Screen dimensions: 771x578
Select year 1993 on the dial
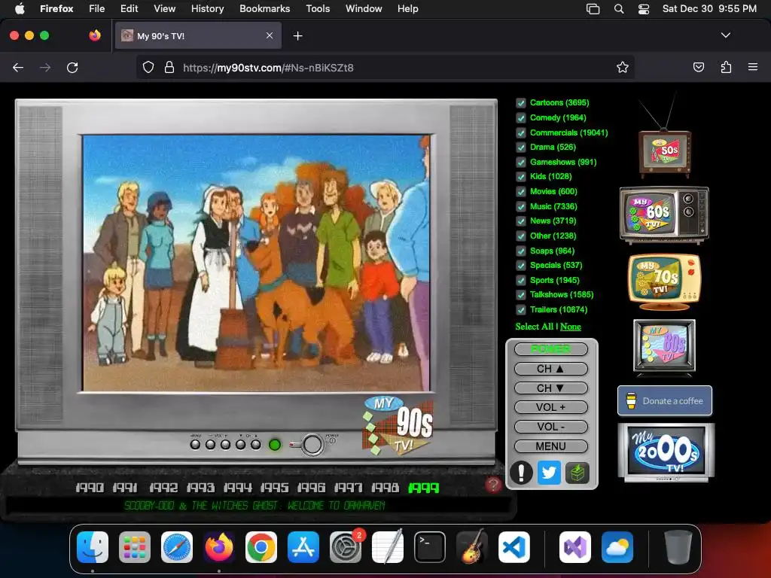200,488
